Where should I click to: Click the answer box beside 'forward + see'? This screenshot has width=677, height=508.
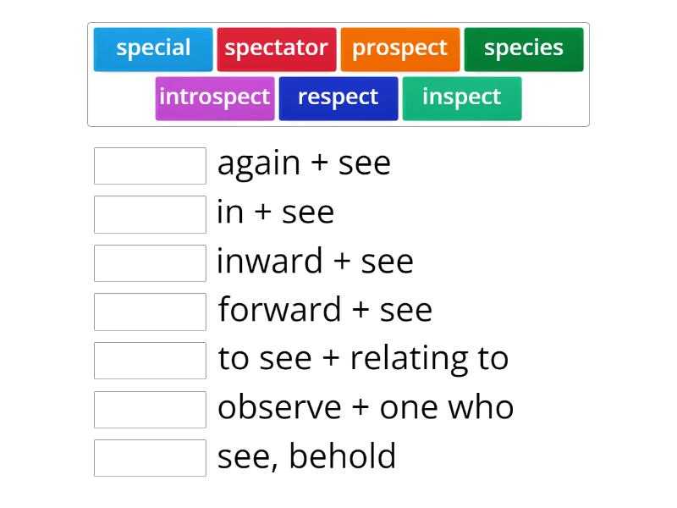point(150,312)
